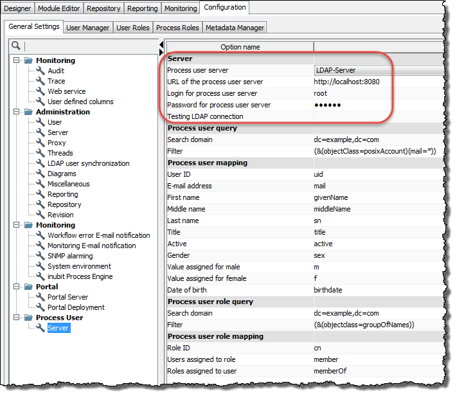Click the URL value http://localhost:8080
457x396 pixels.
point(346,82)
